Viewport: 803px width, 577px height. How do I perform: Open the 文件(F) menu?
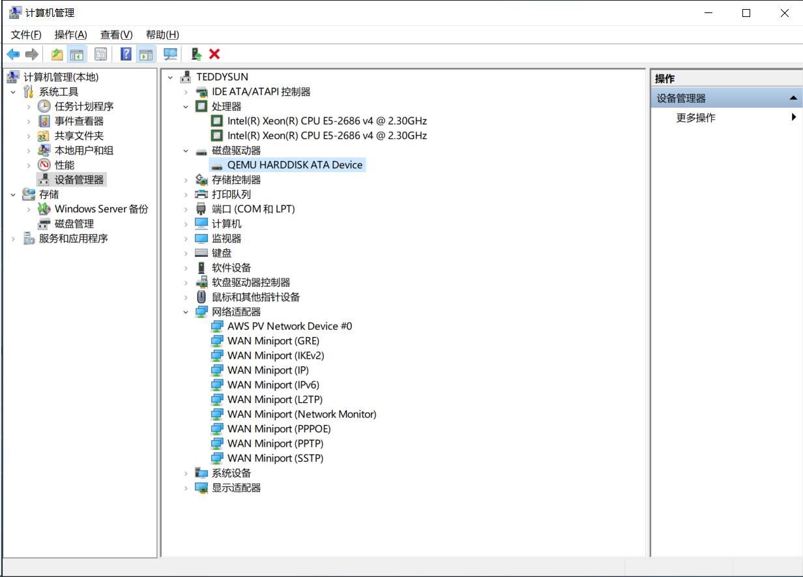click(26, 35)
